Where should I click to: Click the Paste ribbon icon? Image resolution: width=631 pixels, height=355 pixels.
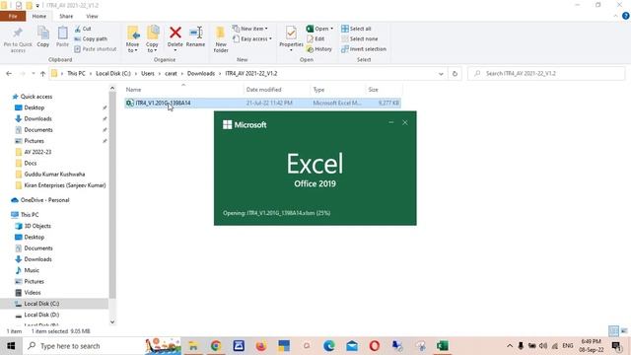click(x=62, y=33)
